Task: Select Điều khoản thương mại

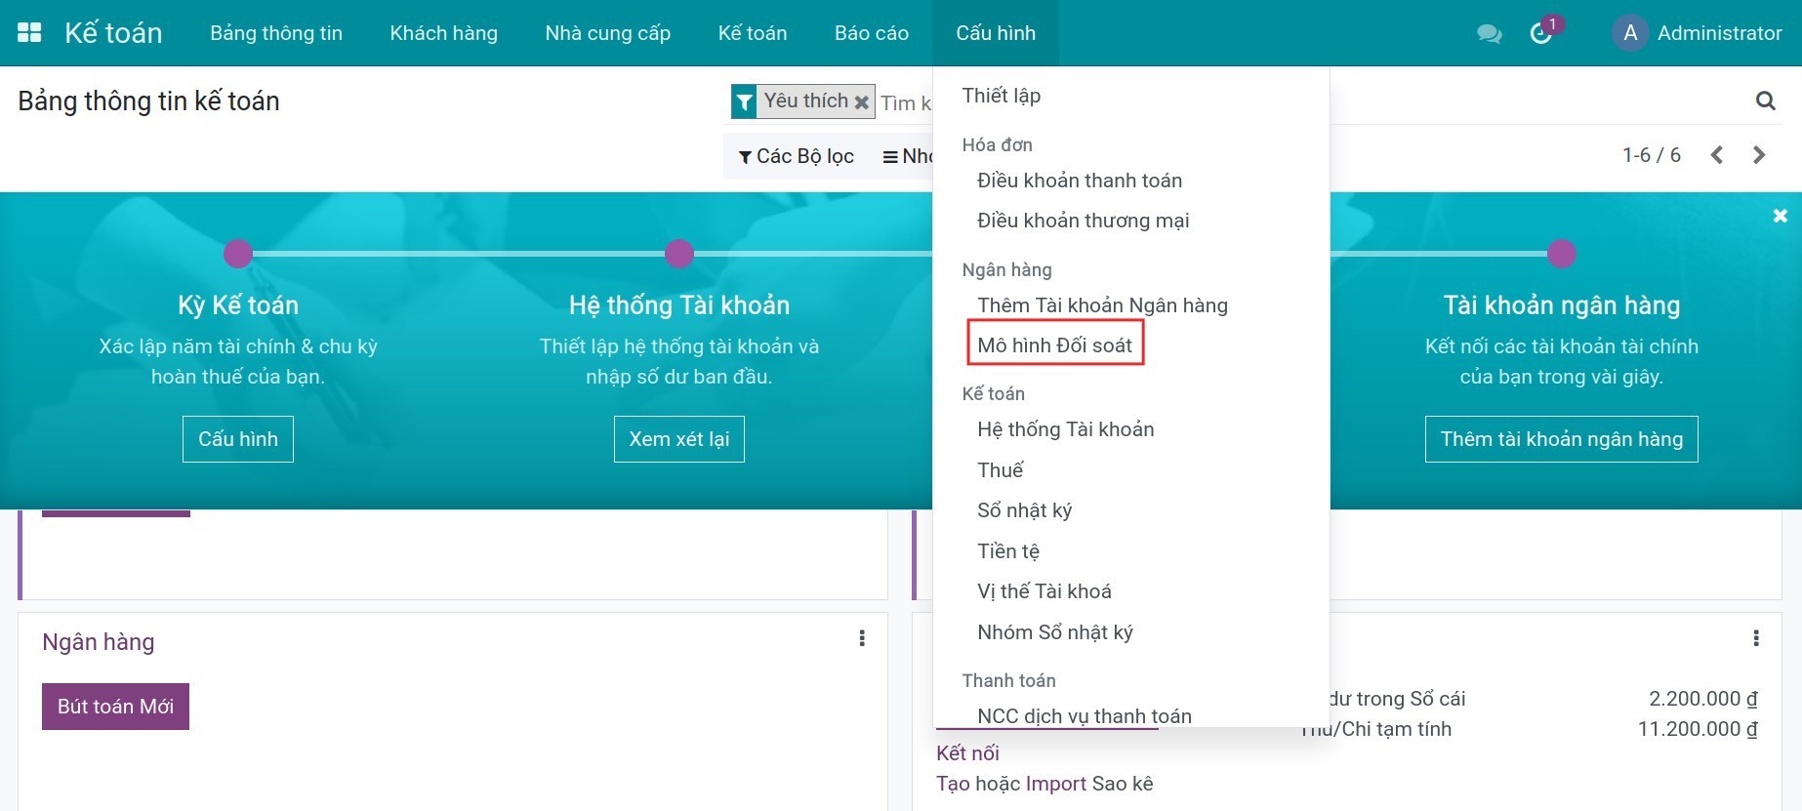Action: 1084,221
